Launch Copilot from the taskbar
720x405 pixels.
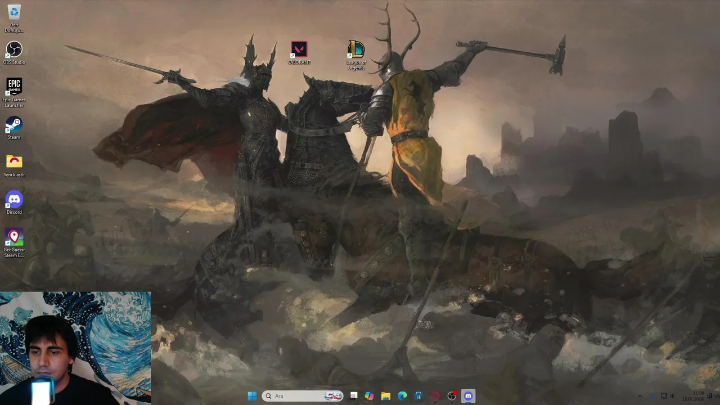[x=369, y=396]
